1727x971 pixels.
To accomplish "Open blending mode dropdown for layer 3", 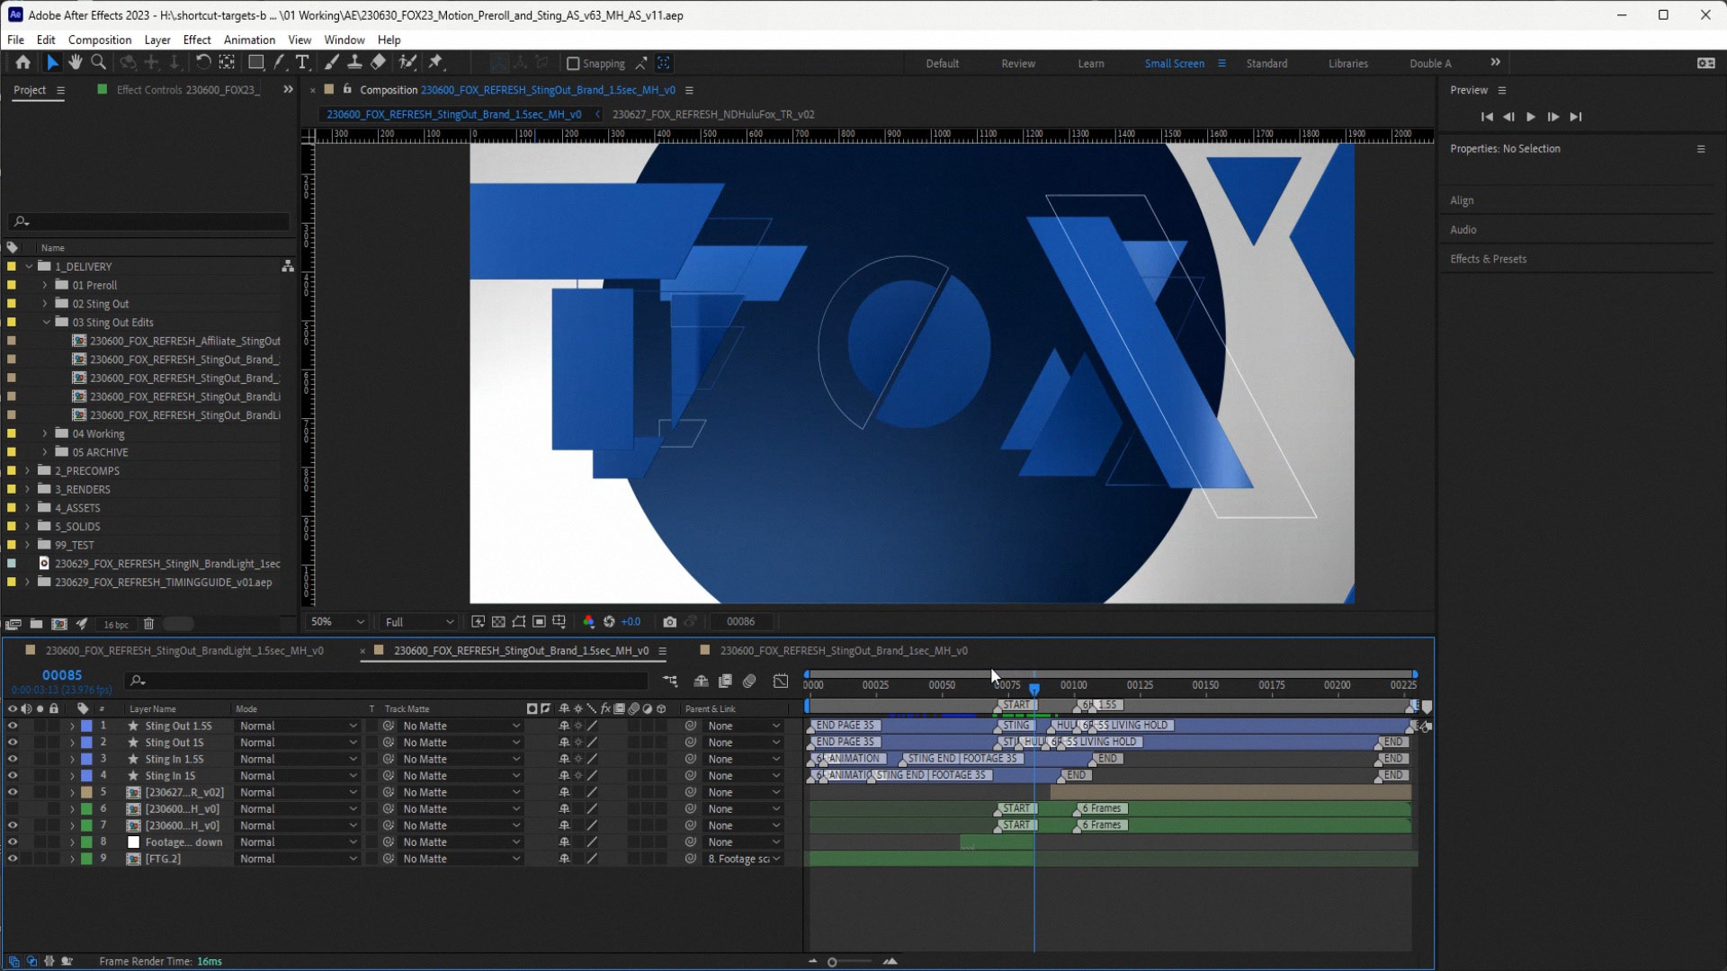I will click(x=298, y=759).
